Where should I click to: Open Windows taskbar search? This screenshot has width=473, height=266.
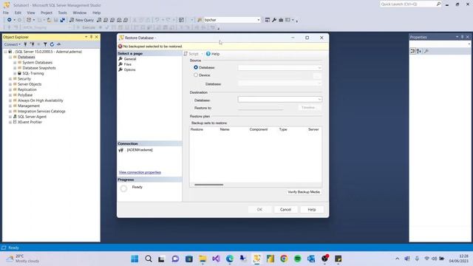[x=149, y=259]
